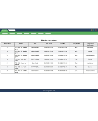Click the end date of reservation 15
98x121 pixels.
(63, 47)
